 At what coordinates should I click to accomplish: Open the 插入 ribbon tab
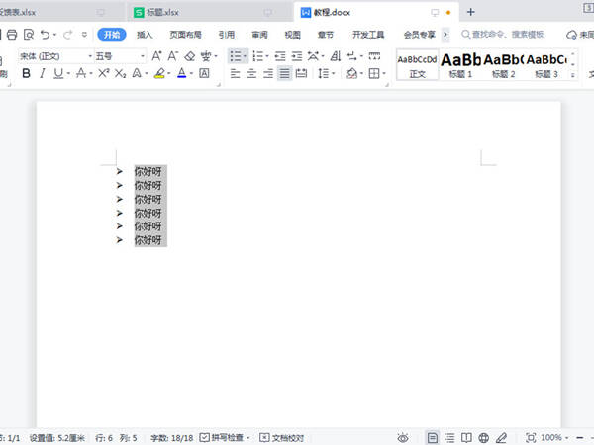click(145, 35)
